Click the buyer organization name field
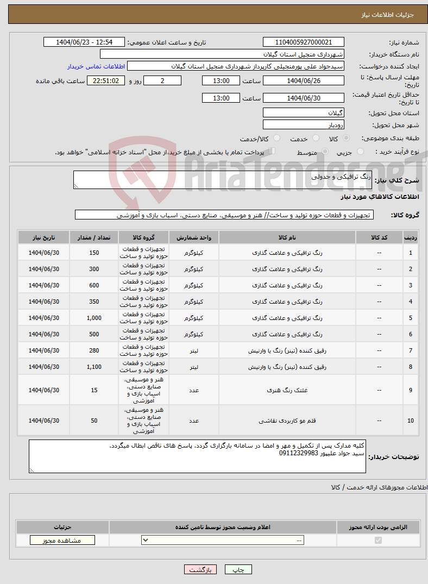The image size is (428, 584). tap(222, 54)
